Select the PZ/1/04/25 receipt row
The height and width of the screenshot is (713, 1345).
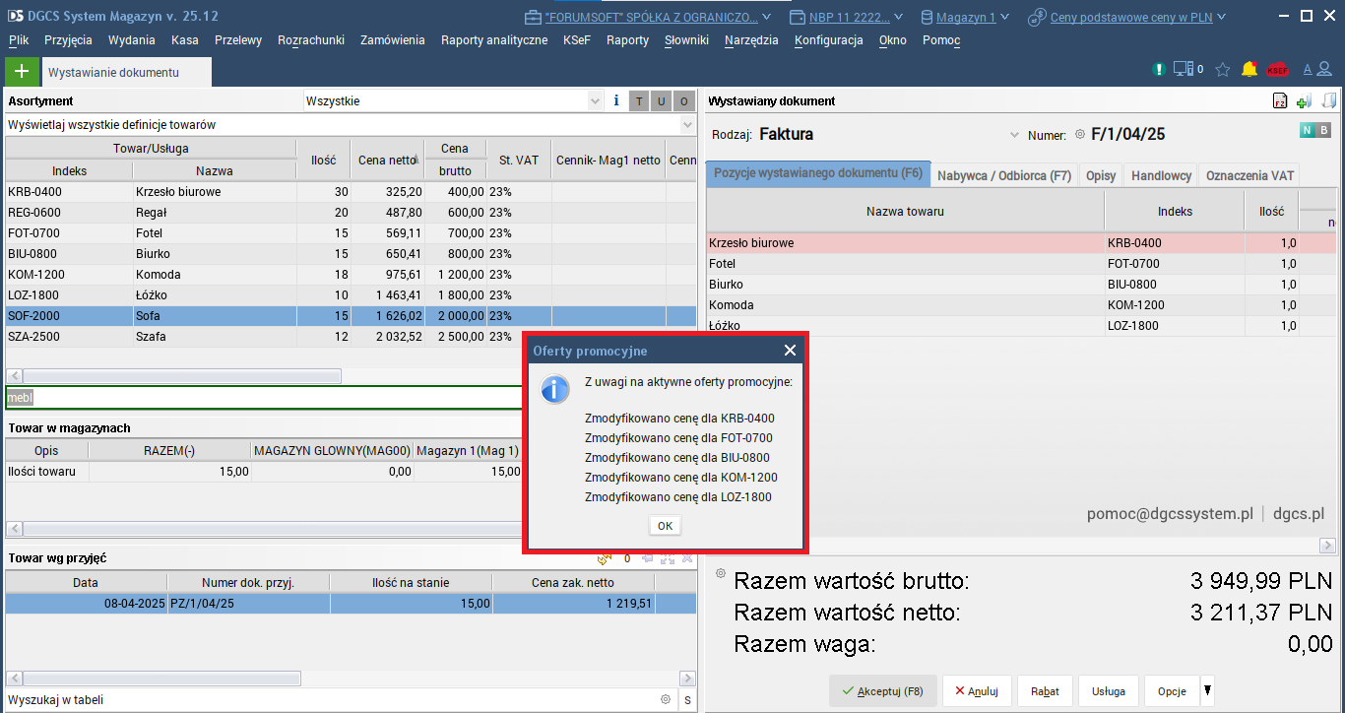click(351, 604)
